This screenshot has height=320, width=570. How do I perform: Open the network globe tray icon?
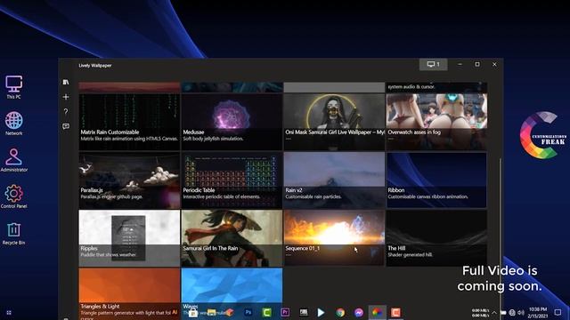[x=512, y=312]
